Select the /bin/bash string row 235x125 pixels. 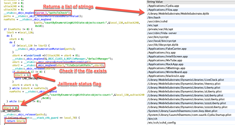coord(191,18)
